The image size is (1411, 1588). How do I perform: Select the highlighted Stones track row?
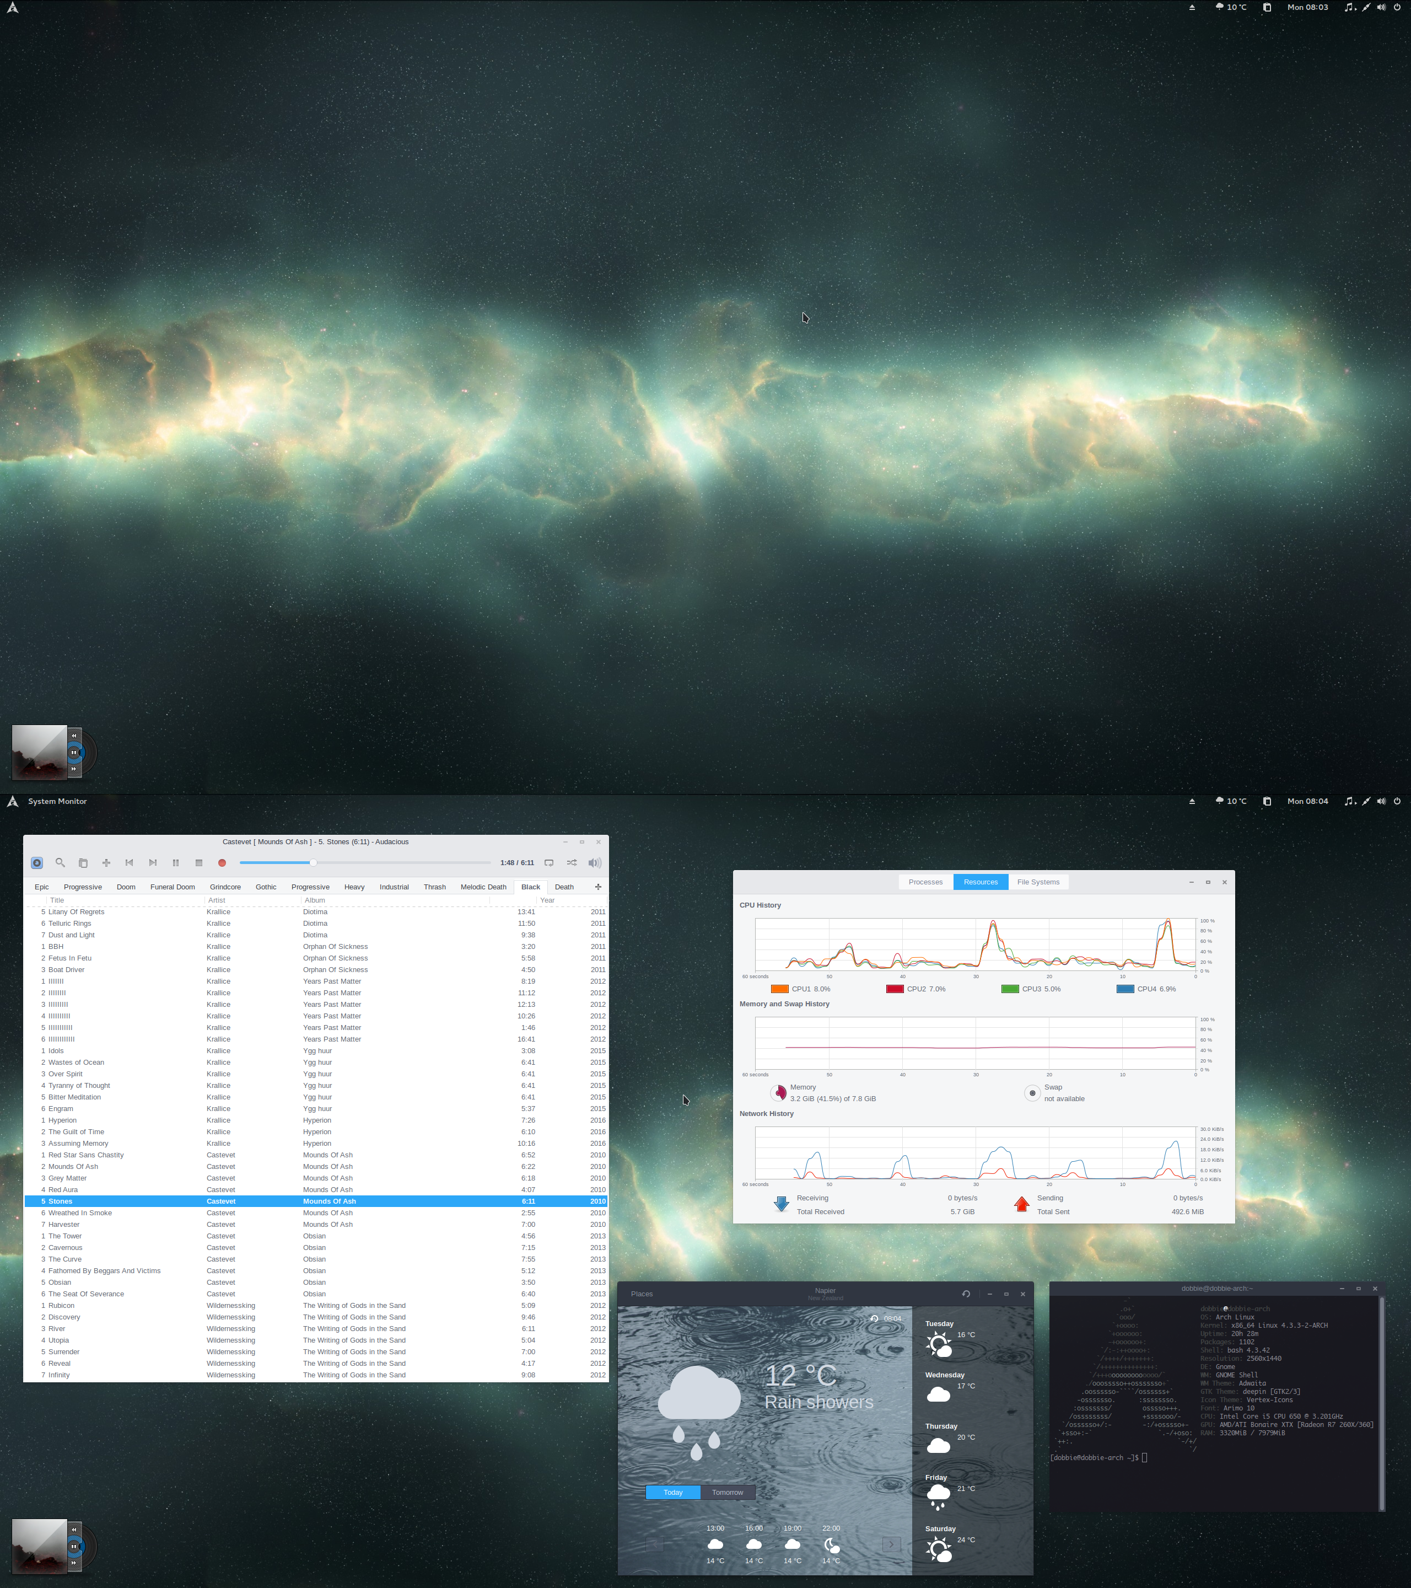pyautogui.click(x=316, y=1201)
